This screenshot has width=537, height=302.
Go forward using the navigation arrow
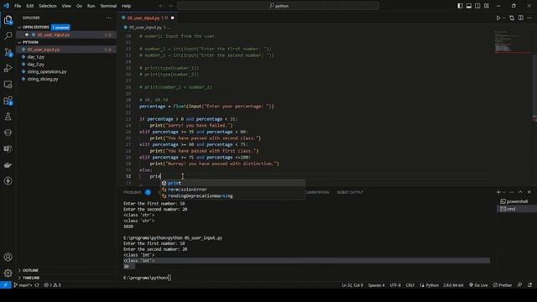(x=170, y=6)
